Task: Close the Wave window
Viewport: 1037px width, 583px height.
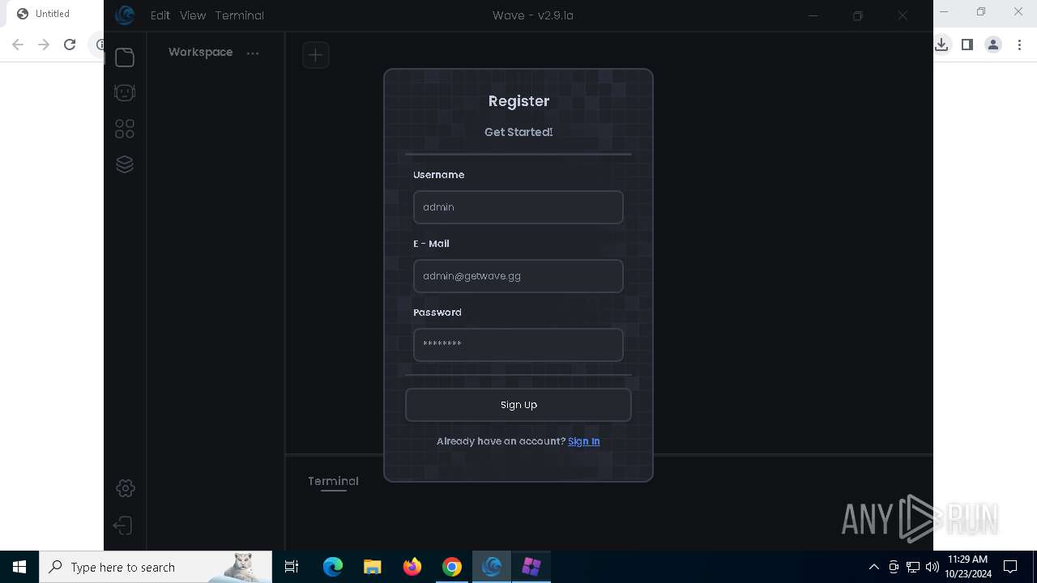Action: pos(903,15)
